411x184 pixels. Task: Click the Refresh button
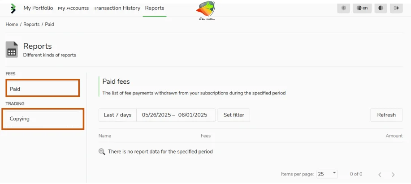tap(386, 115)
